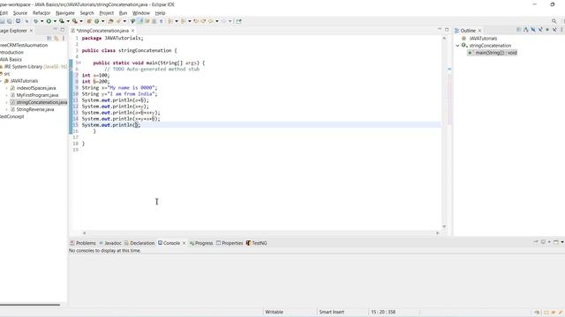Open the Project menu
This screenshot has height=317, width=565.
[x=106, y=13]
